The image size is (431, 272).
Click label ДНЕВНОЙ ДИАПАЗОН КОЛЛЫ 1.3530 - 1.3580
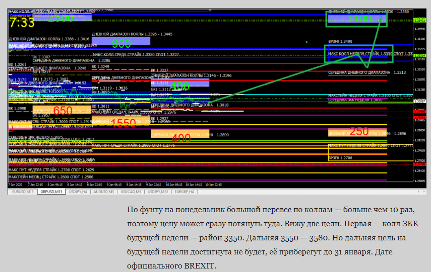coord(368,12)
